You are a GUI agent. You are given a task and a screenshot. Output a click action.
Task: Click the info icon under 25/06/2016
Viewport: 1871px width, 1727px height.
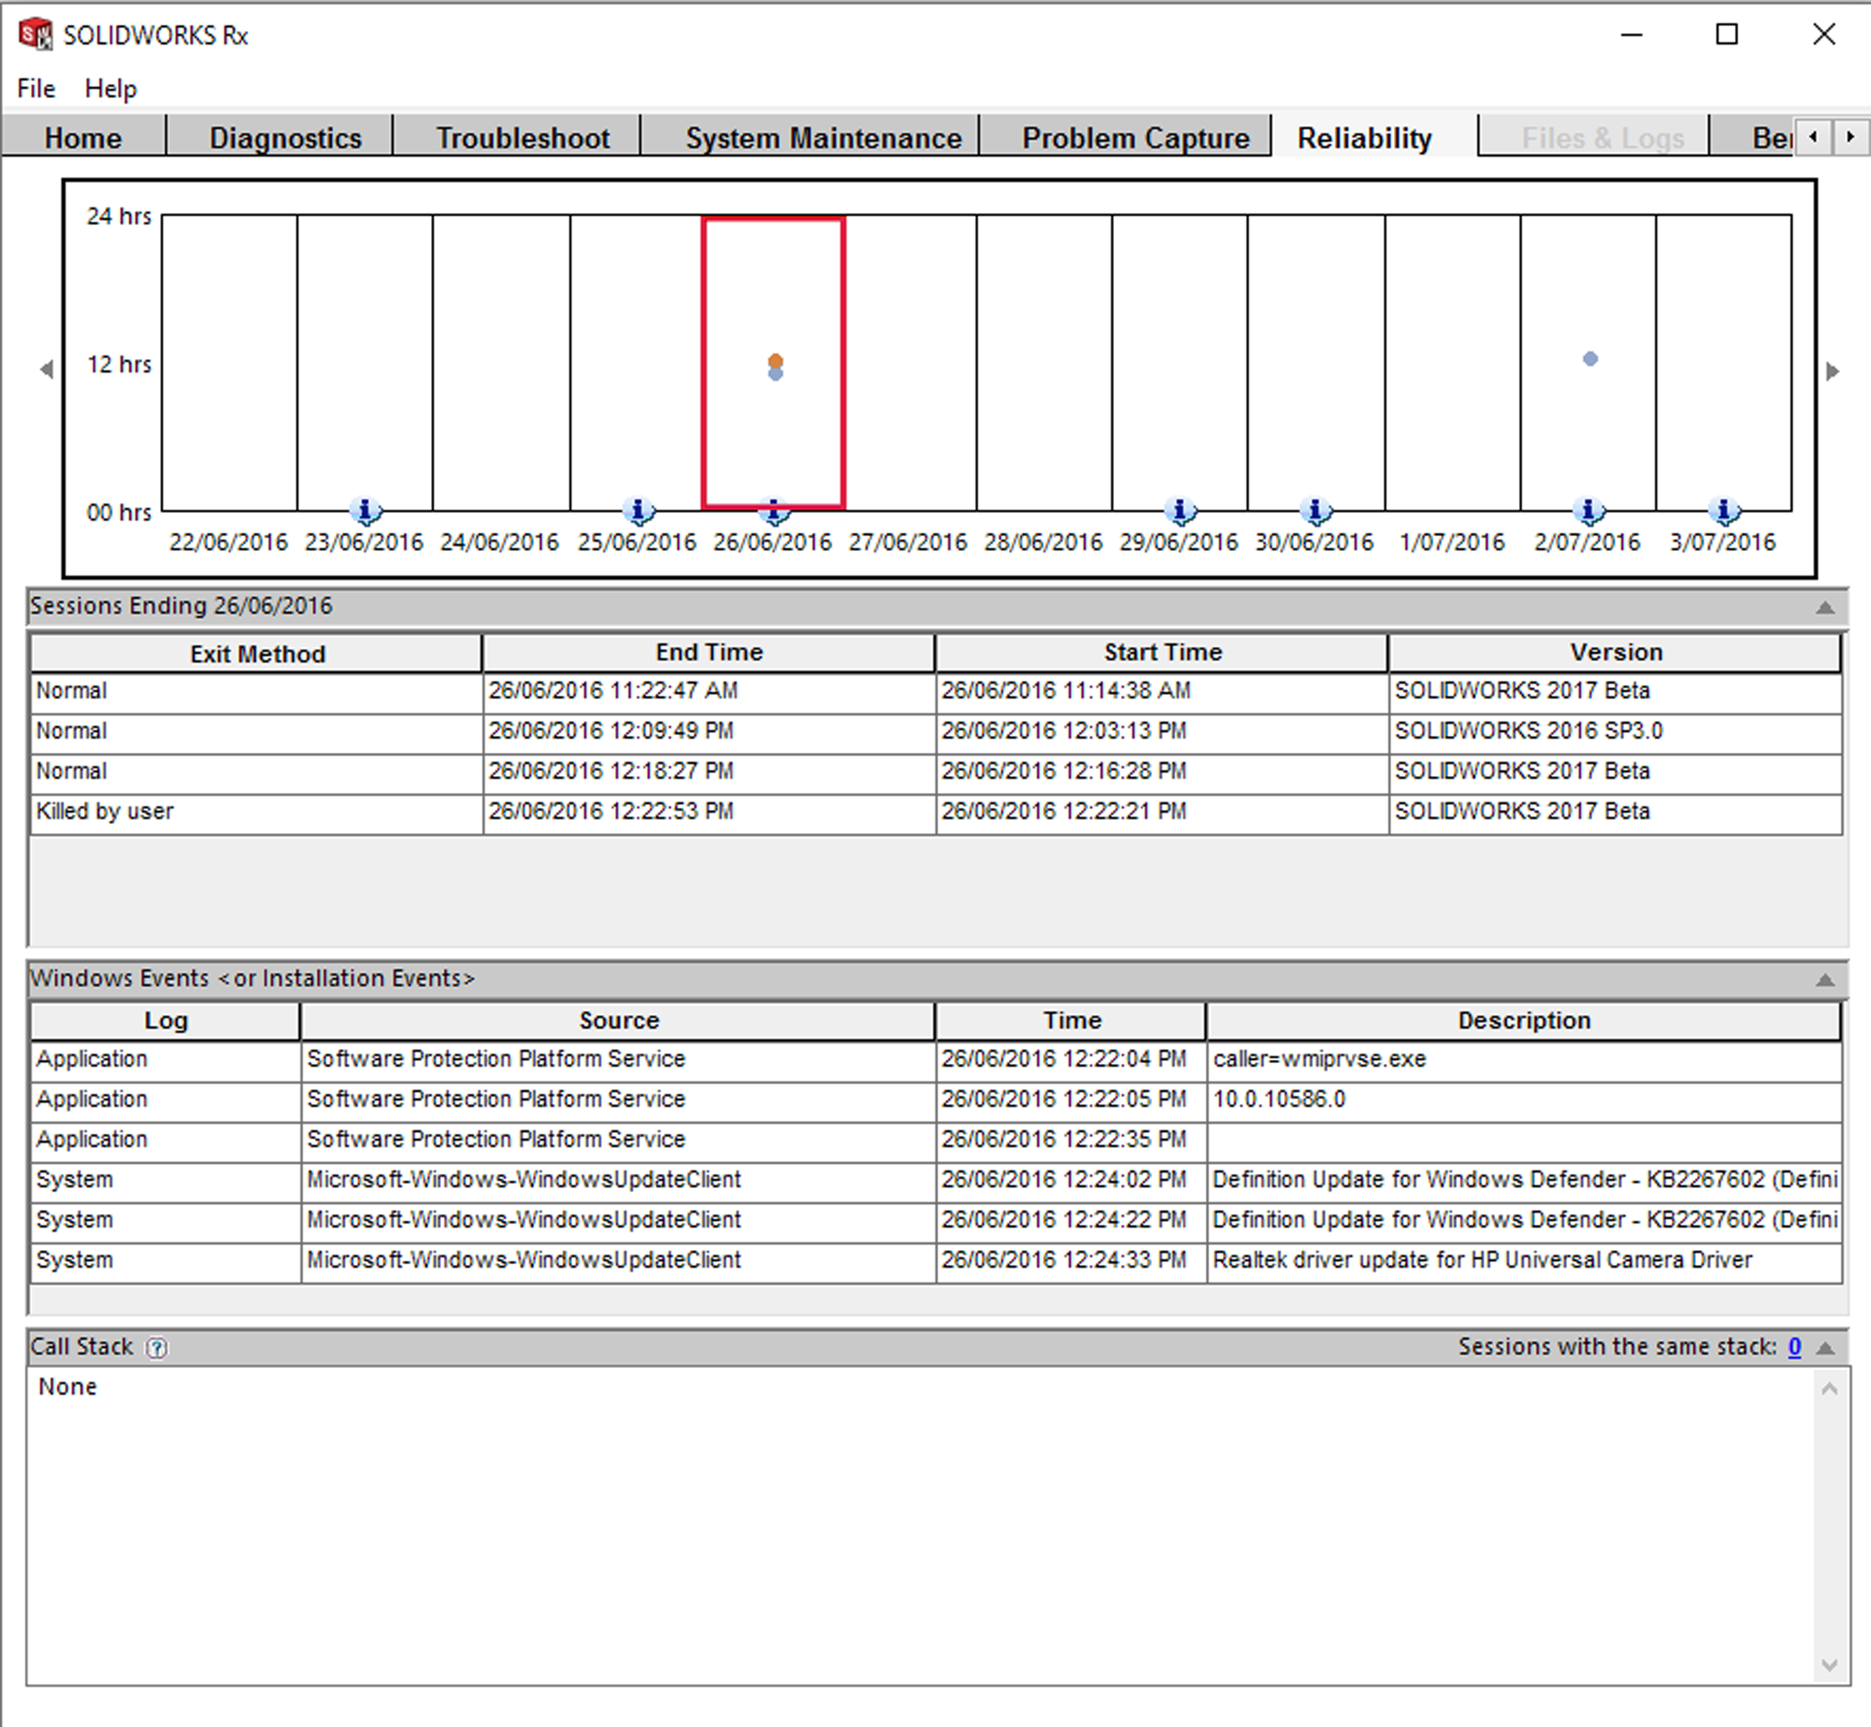click(x=638, y=510)
